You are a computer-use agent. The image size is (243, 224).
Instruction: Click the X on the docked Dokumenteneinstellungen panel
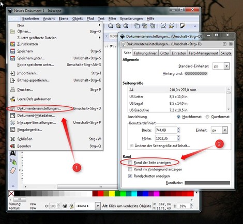(x=231, y=44)
